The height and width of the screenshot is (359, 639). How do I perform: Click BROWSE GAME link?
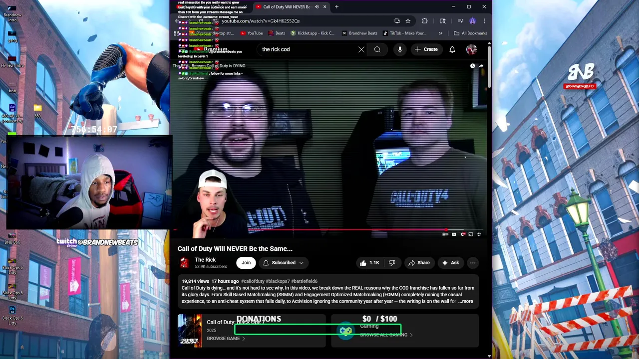(x=226, y=339)
